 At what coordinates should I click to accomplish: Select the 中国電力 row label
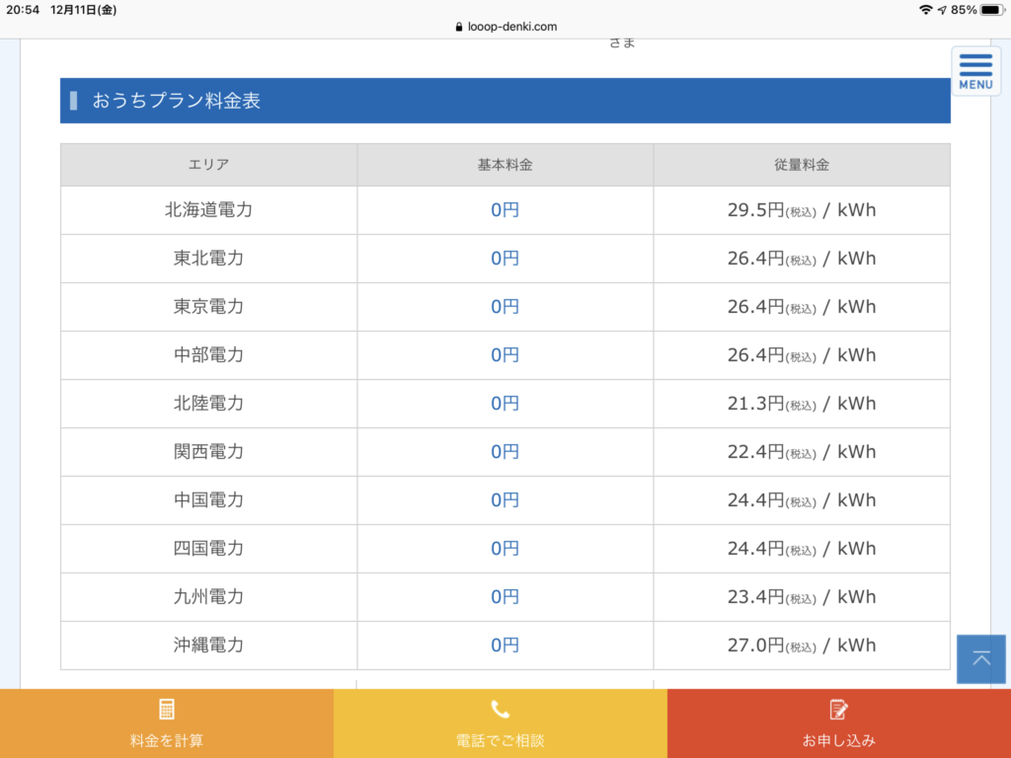[x=208, y=500]
